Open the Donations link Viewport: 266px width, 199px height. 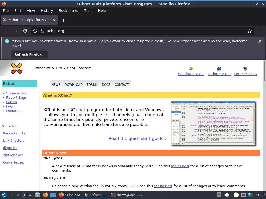(15, 111)
